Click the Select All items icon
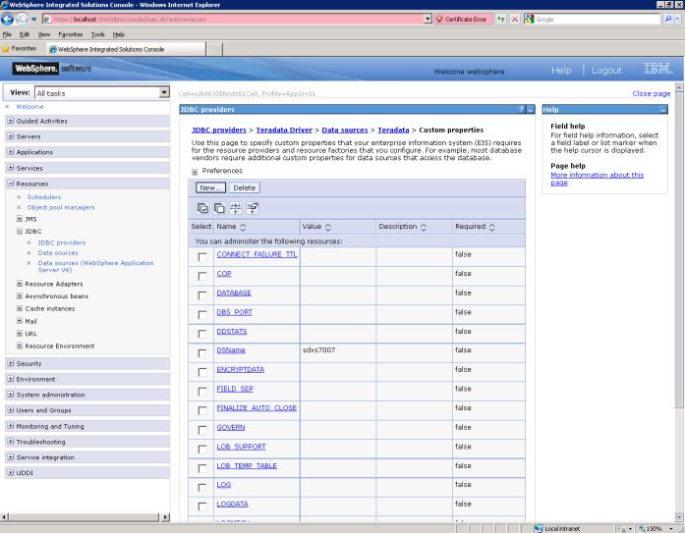Screen dimensions: 685x533 coord(202,208)
